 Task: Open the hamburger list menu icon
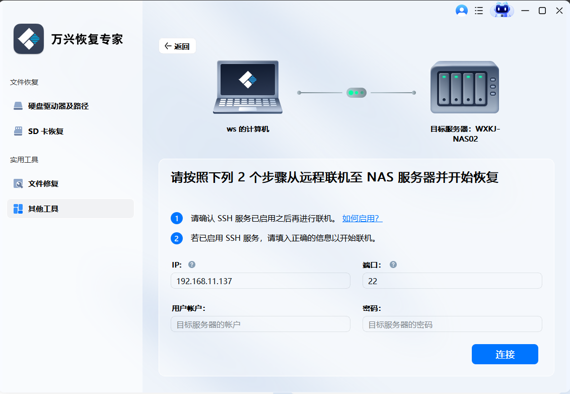click(x=479, y=11)
